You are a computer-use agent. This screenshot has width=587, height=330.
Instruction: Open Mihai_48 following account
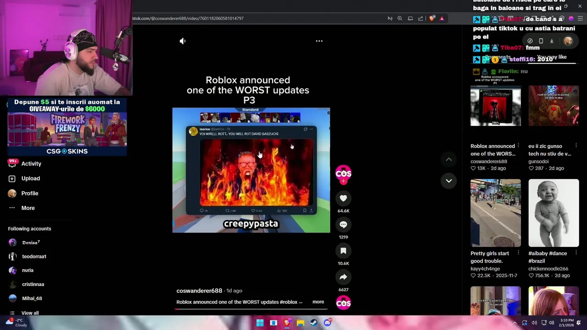[26, 298]
